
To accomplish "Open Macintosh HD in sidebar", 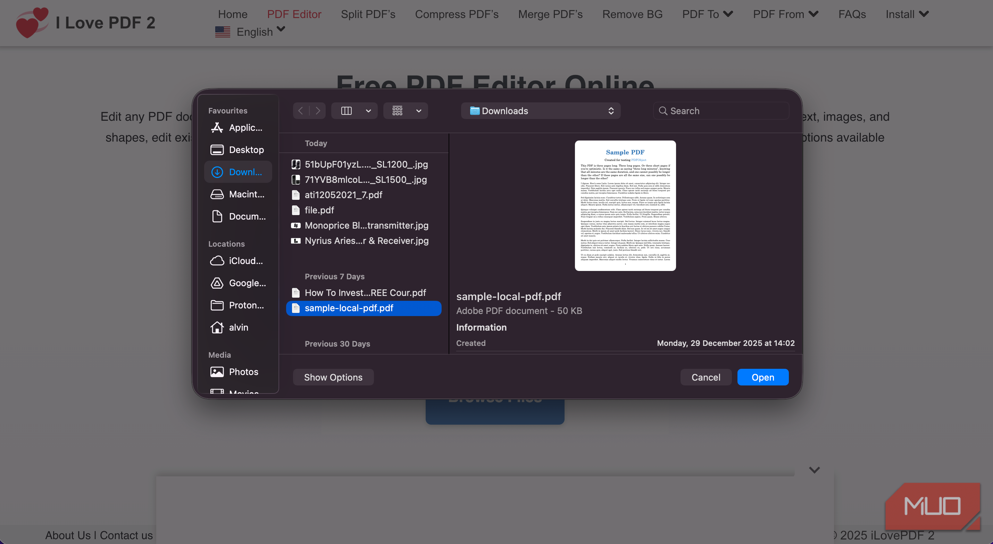I will [238, 194].
